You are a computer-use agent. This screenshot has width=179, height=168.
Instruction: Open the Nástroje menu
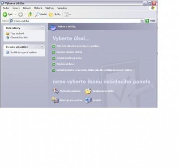49,8
